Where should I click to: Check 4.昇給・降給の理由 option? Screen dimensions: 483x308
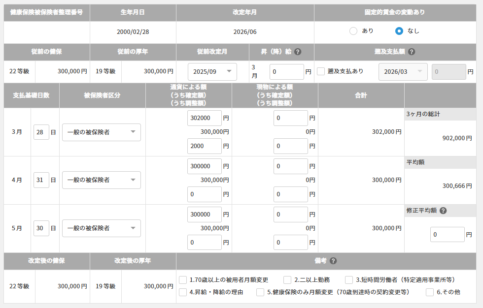[x=183, y=292]
